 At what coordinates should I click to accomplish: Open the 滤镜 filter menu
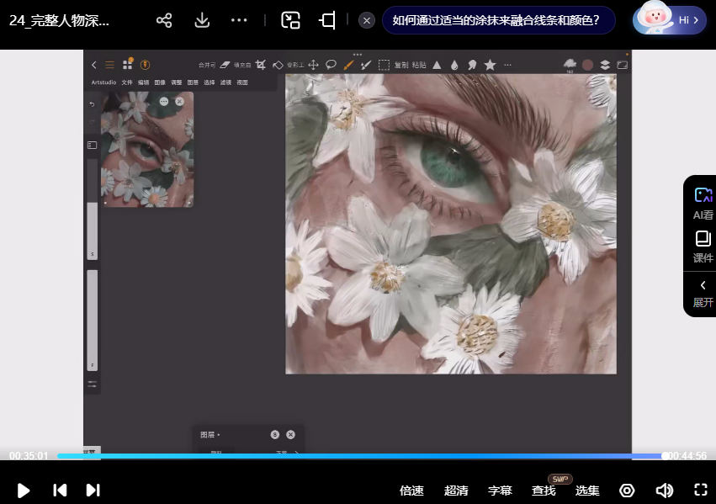[x=225, y=82]
